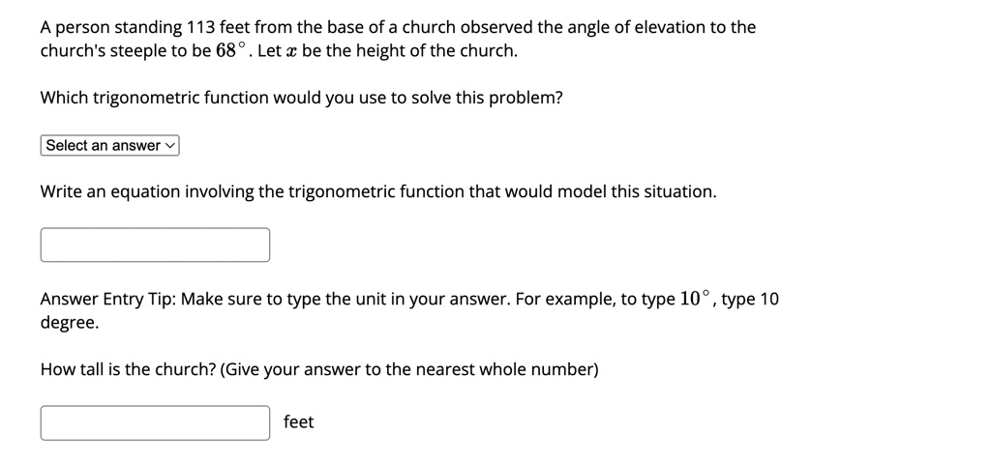Click the 'Answer Entry Tip' text
Viewport: 991px width, 463px height.
pyautogui.click(x=108, y=300)
